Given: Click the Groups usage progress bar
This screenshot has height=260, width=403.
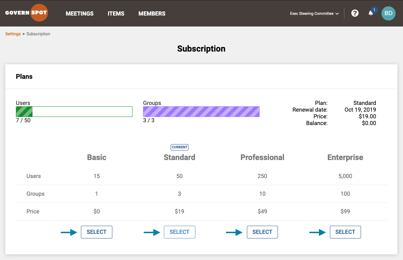Looking at the screenshot, I should pyautogui.click(x=201, y=111).
